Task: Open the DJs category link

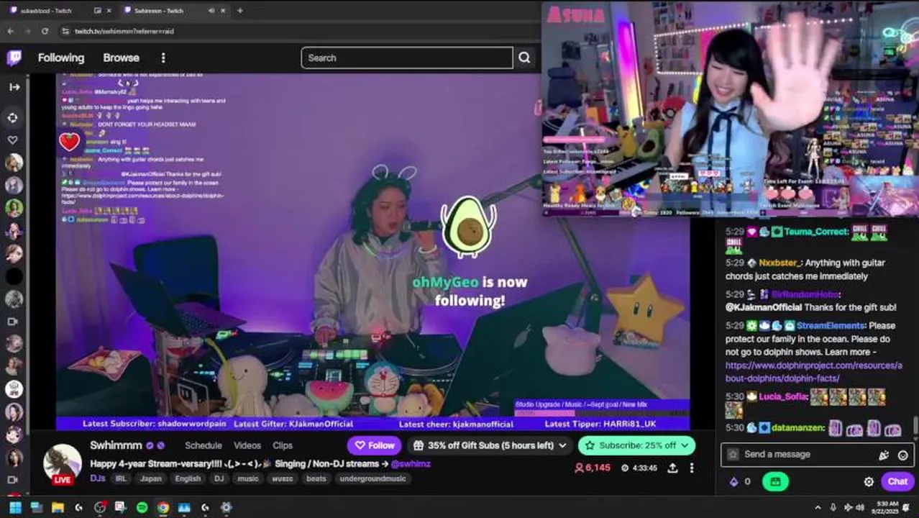Action: 97,478
